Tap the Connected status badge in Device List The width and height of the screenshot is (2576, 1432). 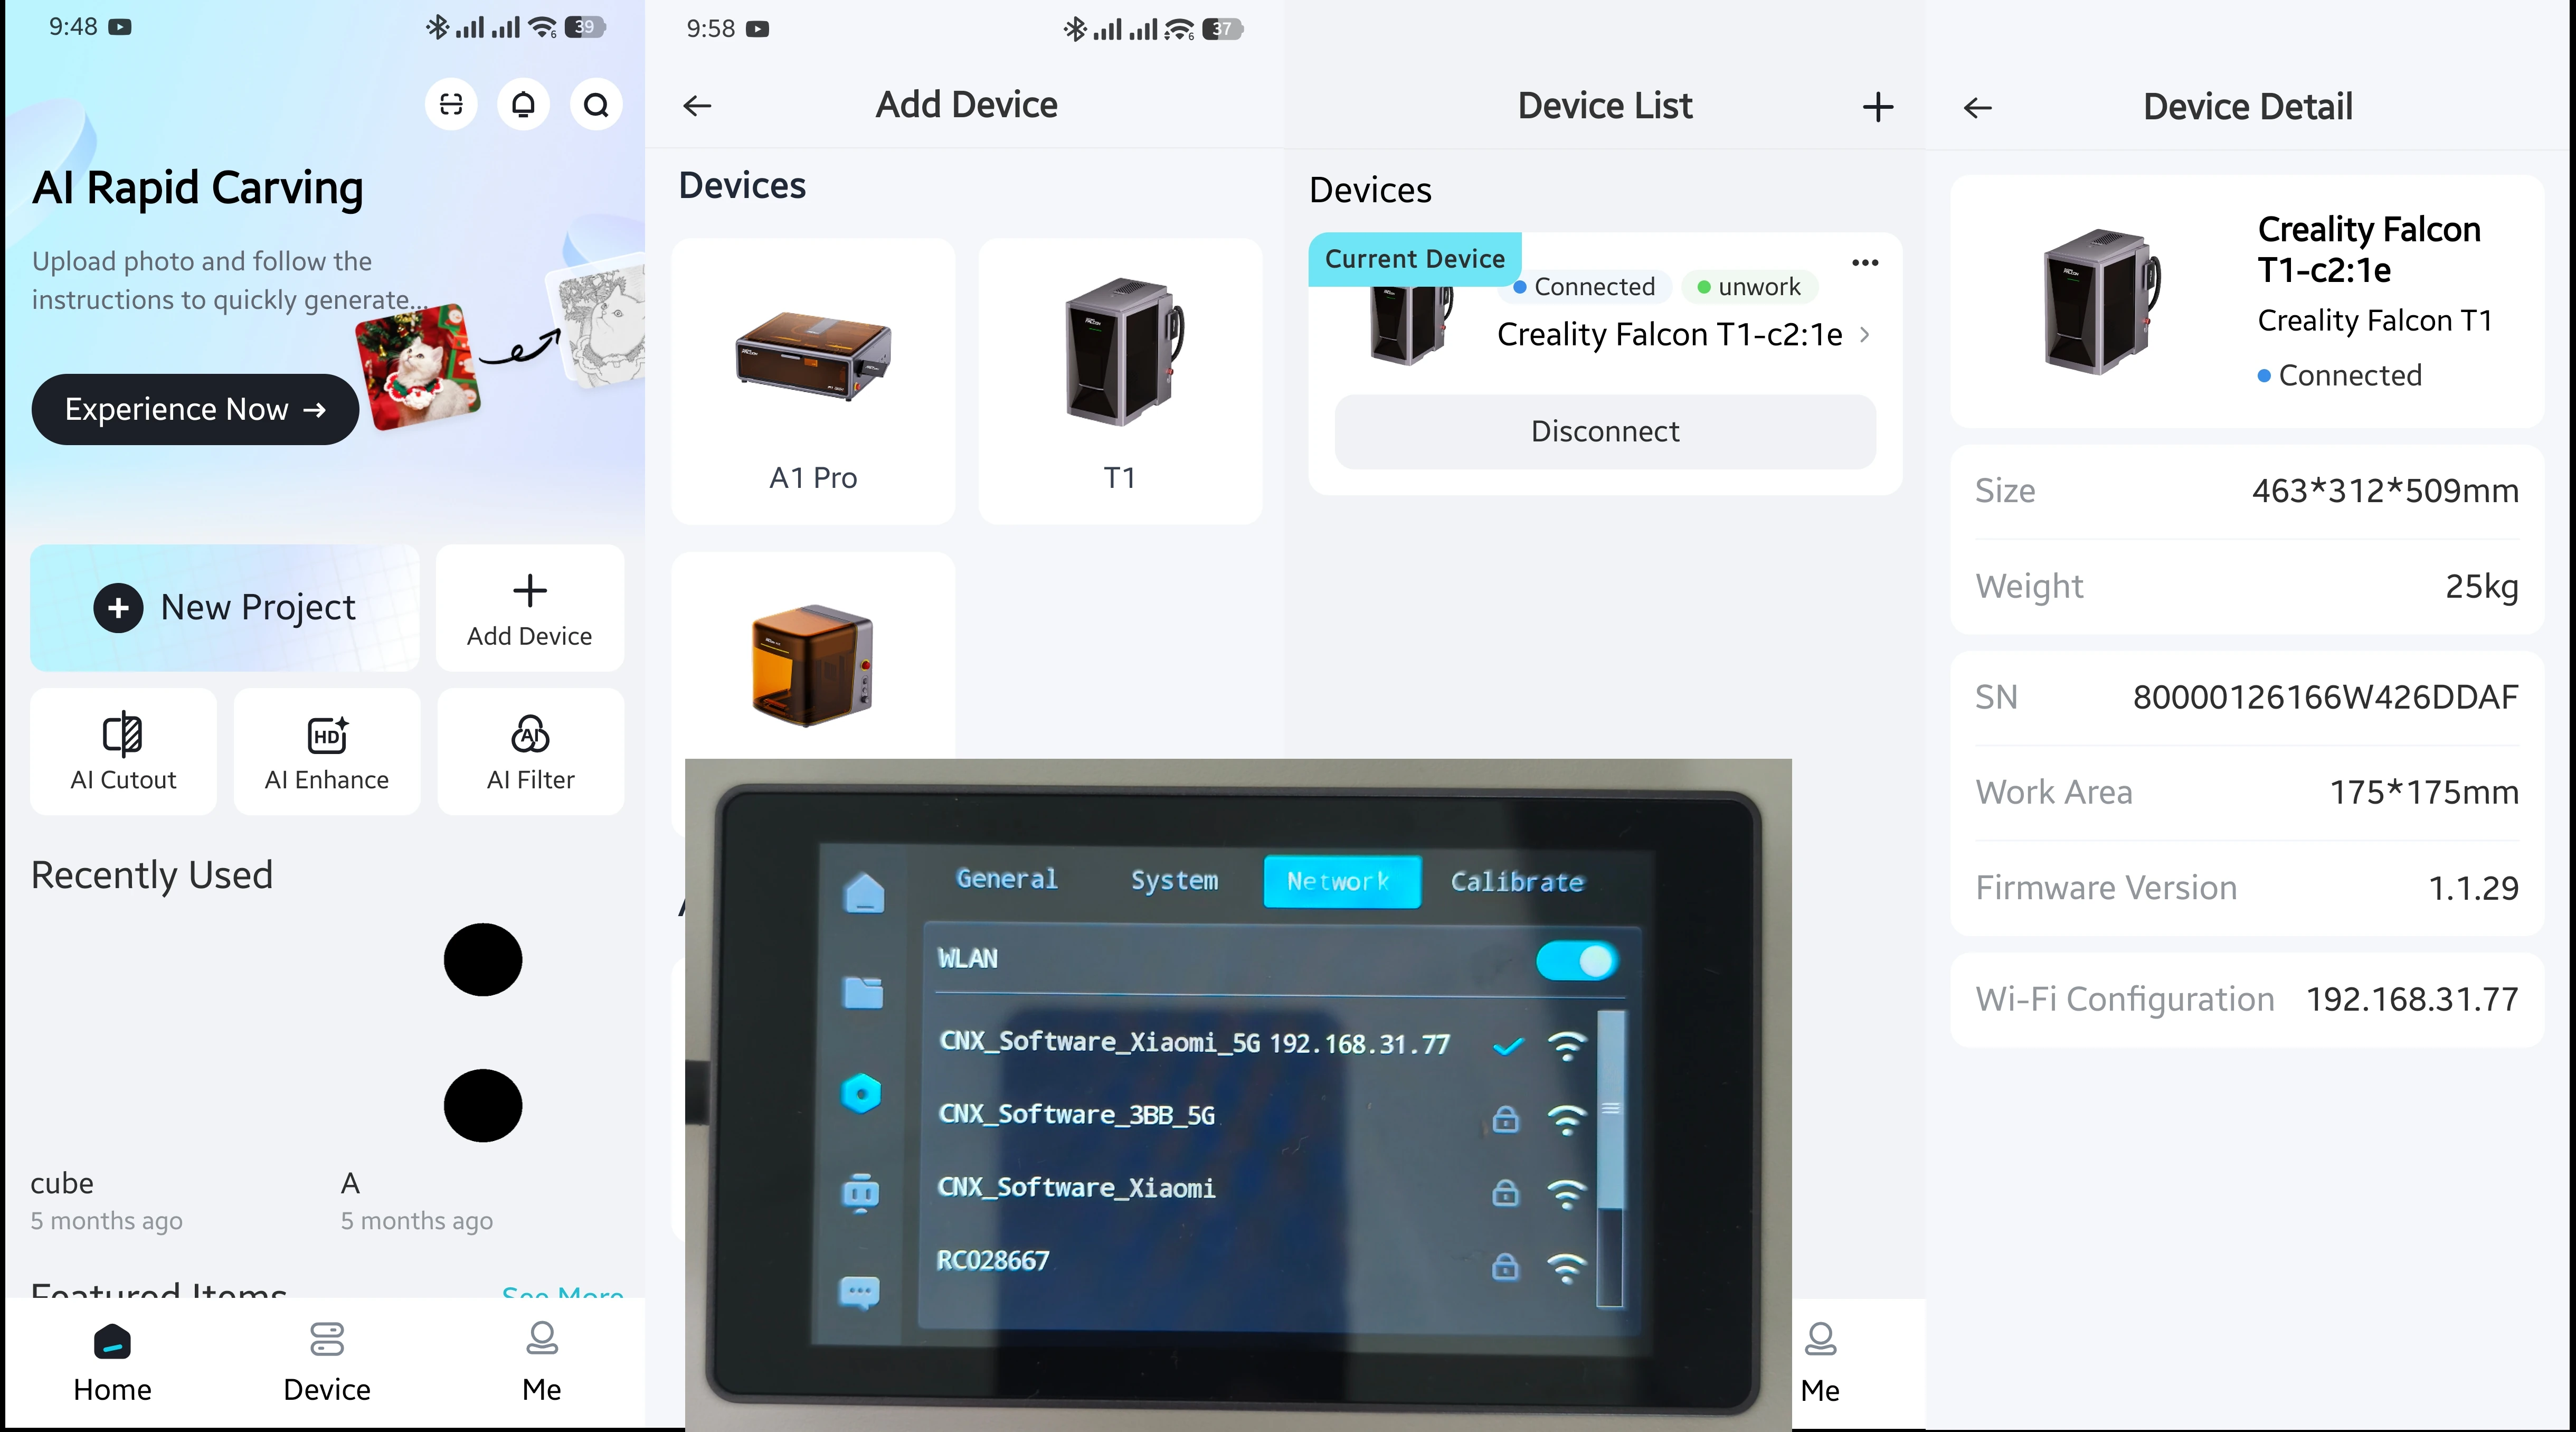click(x=1584, y=287)
